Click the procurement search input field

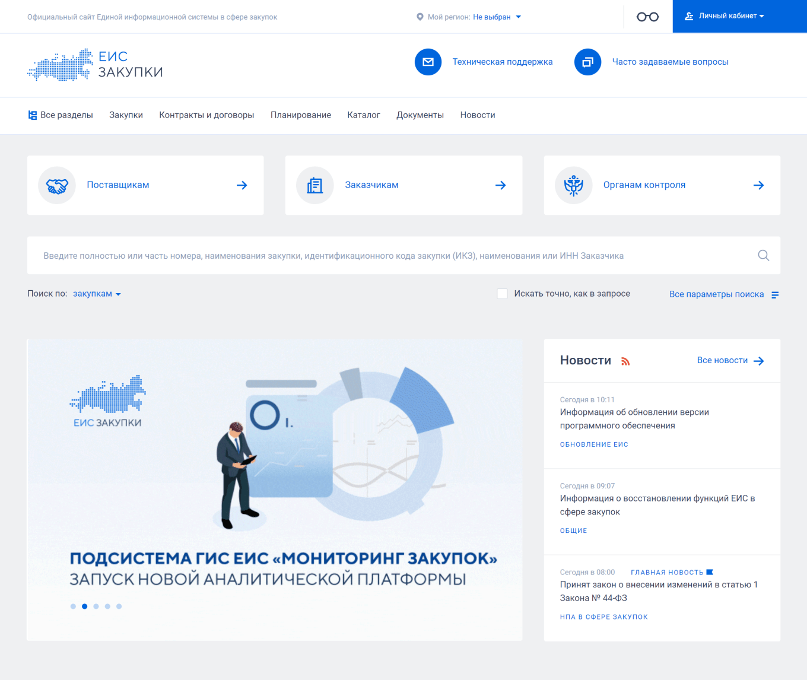coord(356,256)
